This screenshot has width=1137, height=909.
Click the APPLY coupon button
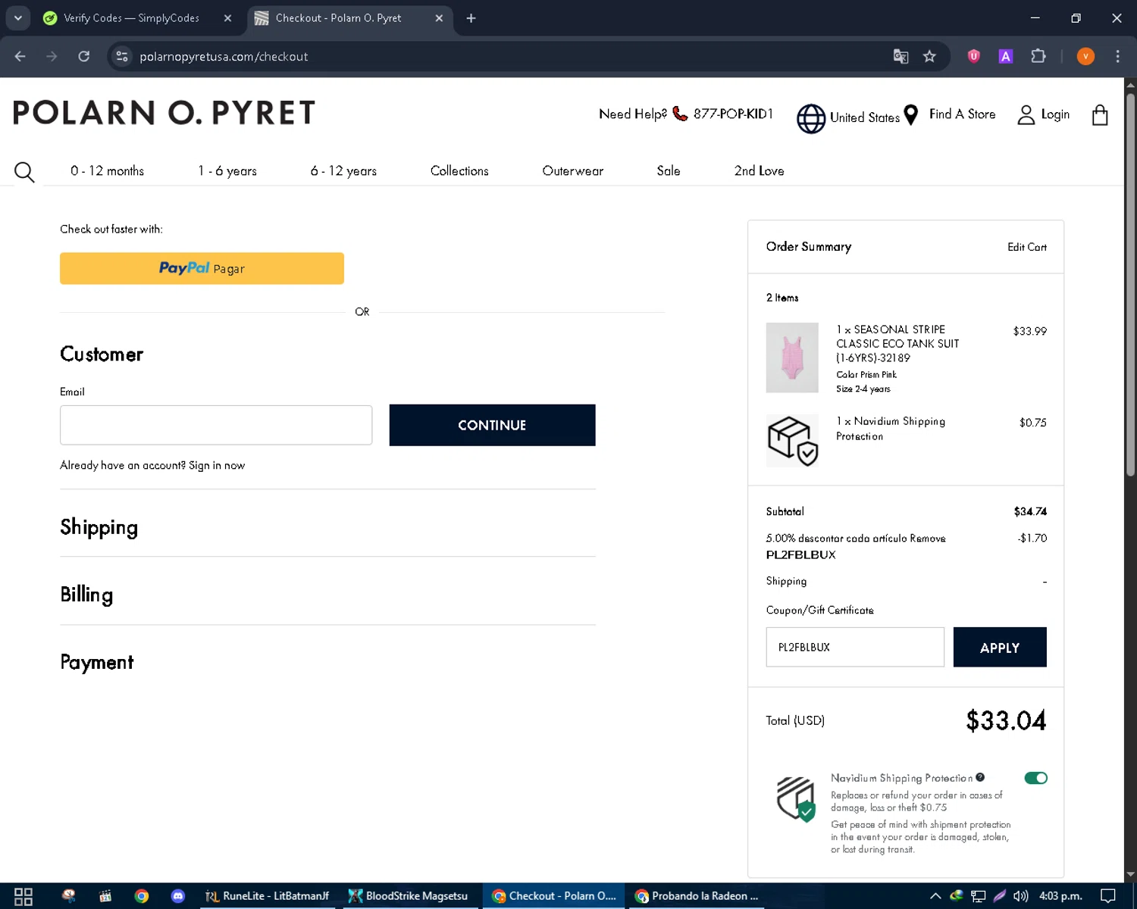[1000, 647]
